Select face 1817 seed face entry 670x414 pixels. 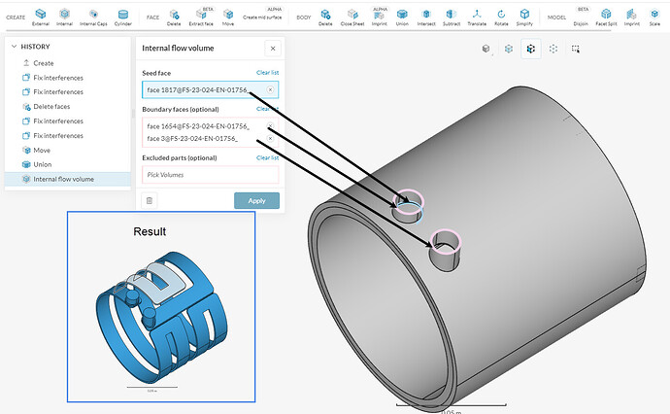(x=211, y=89)
